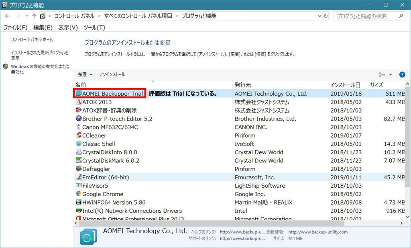
Task: Click the horizontal scrollbar left arrow
Action: pyautogui.click(x=76, y=223)
